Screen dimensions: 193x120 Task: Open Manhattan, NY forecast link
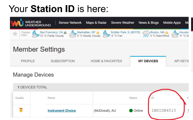[86, 32]
